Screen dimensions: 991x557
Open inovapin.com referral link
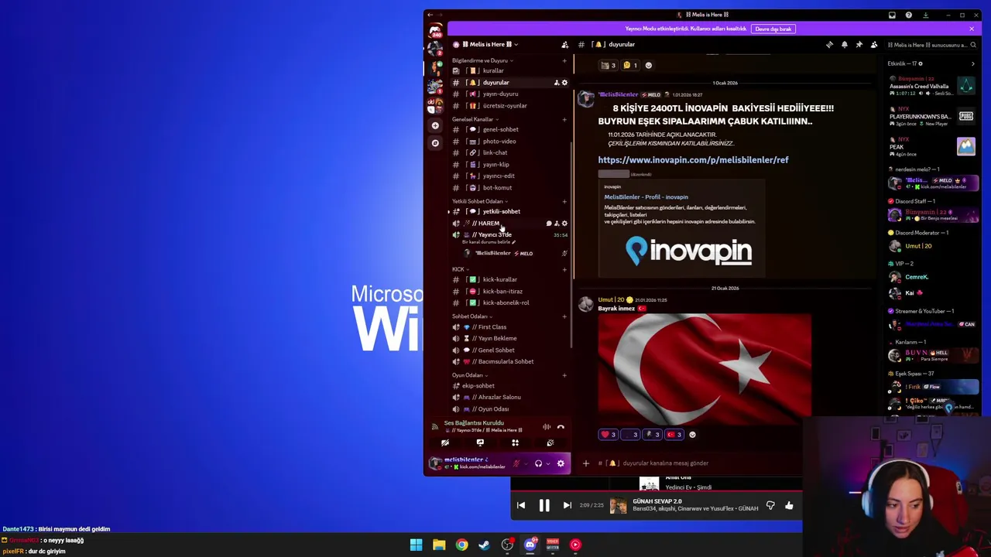pos(693,159)
